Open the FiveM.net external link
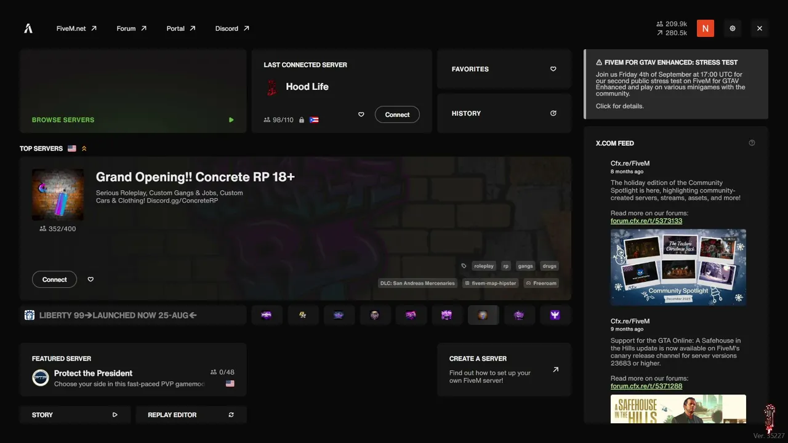Image resolution: width=788 pixels, height=443 pixels. [76, 28]
